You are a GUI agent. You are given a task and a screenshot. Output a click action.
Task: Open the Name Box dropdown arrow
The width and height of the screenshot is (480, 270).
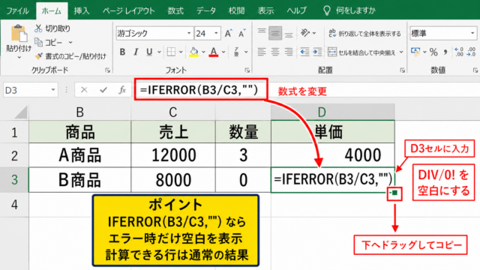53,90
